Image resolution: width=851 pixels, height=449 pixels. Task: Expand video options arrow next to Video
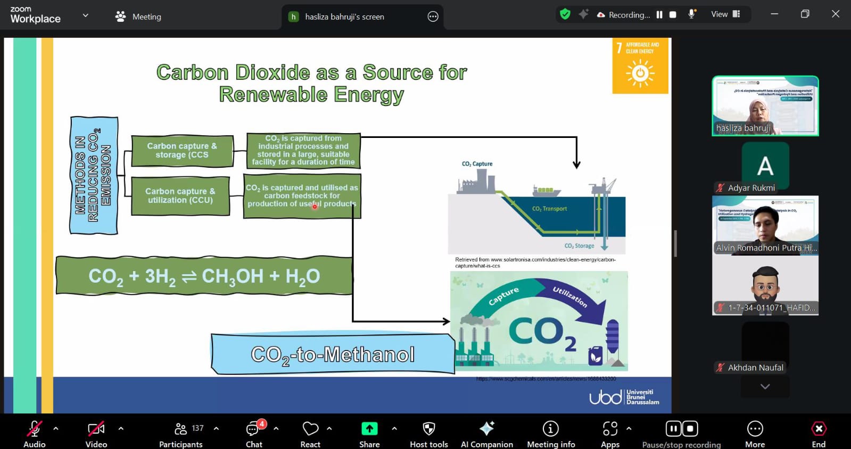[x=121, y=428]
